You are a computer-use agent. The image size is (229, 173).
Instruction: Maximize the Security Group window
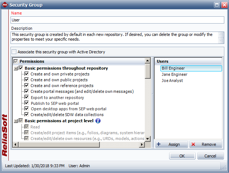[216, 5]
